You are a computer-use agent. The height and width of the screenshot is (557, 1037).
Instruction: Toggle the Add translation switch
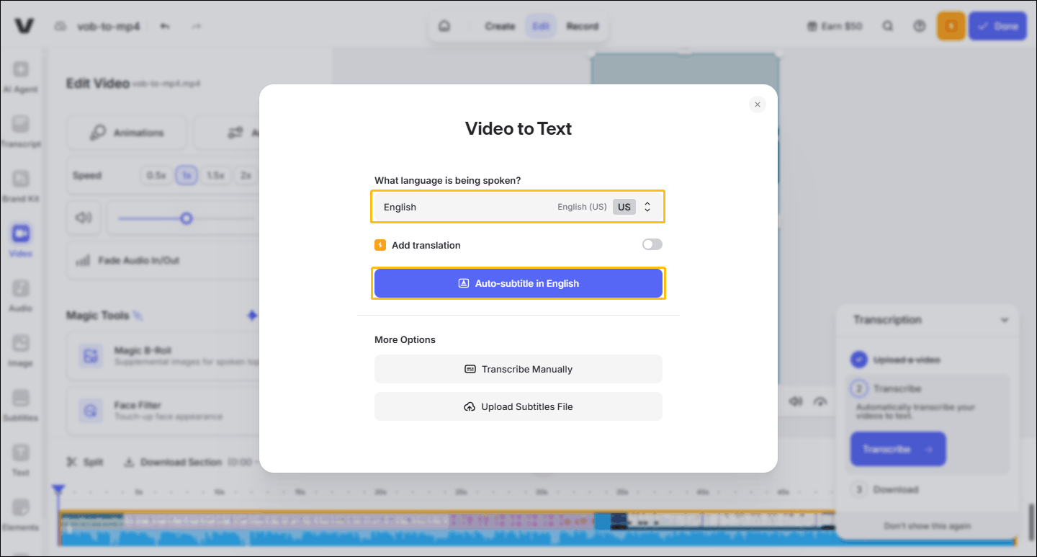(x=652, y=245)
